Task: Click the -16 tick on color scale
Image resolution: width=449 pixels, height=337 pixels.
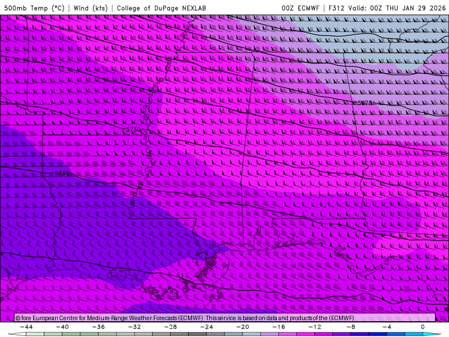Action: pyautogui.click(x=279, y=327)
